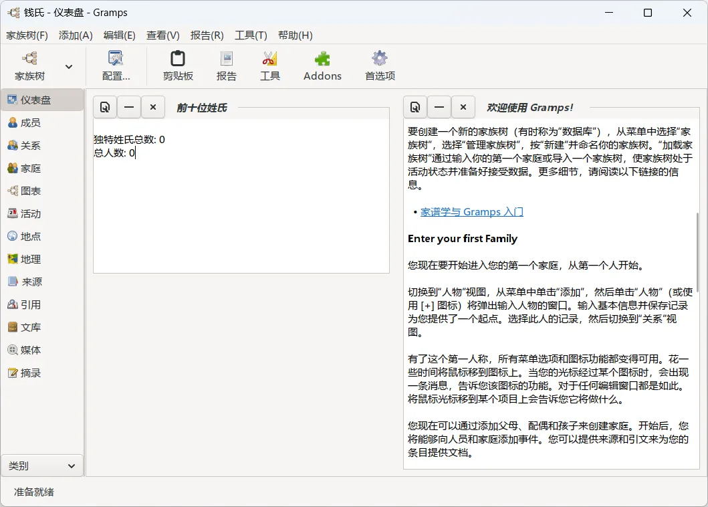Detach the 前十位姓氏 gramplet
The width and height of the screenshot is (708, 507).
(x=105, y=107)
